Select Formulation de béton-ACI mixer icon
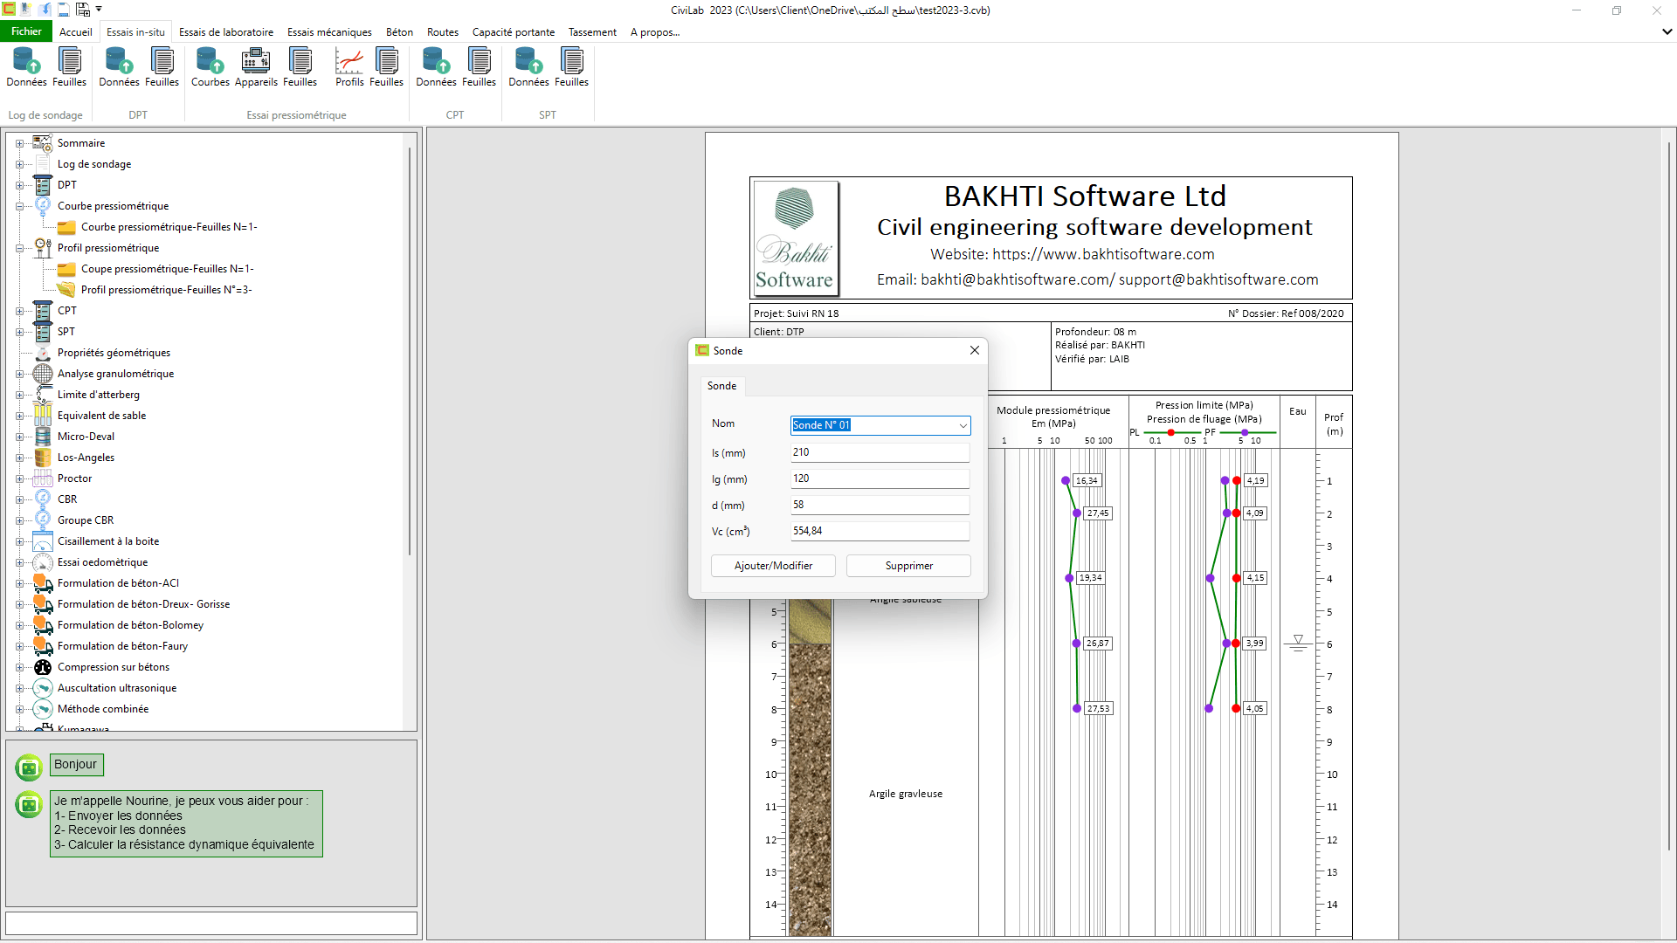Screen dimensions: 1677x943 [43, 583]
